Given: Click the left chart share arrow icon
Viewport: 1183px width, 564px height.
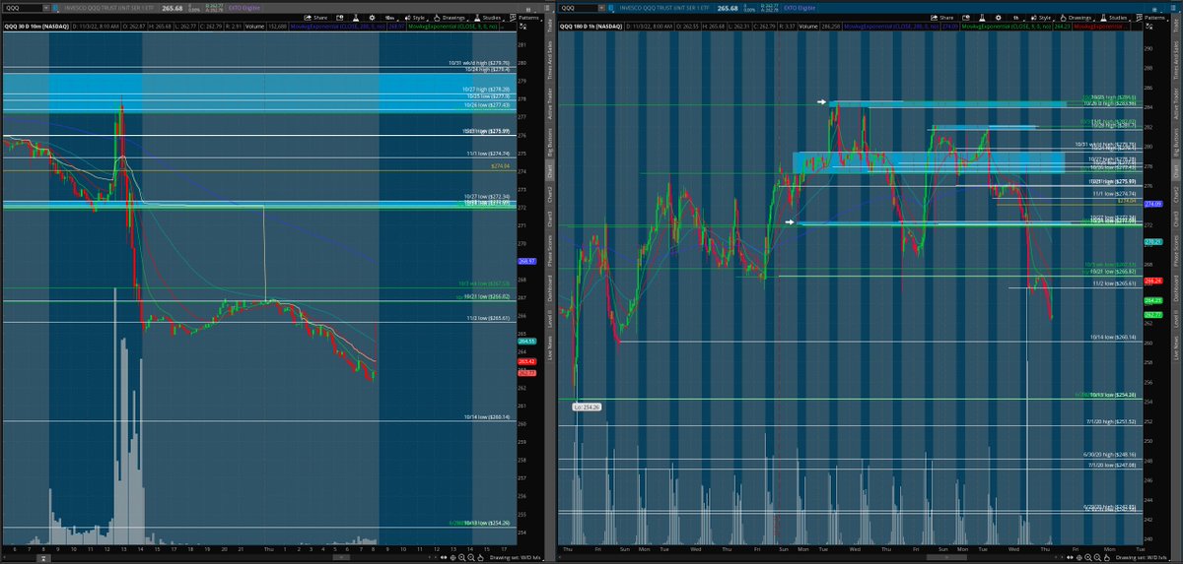Looking at the screenshot, I should coord(308,18).
